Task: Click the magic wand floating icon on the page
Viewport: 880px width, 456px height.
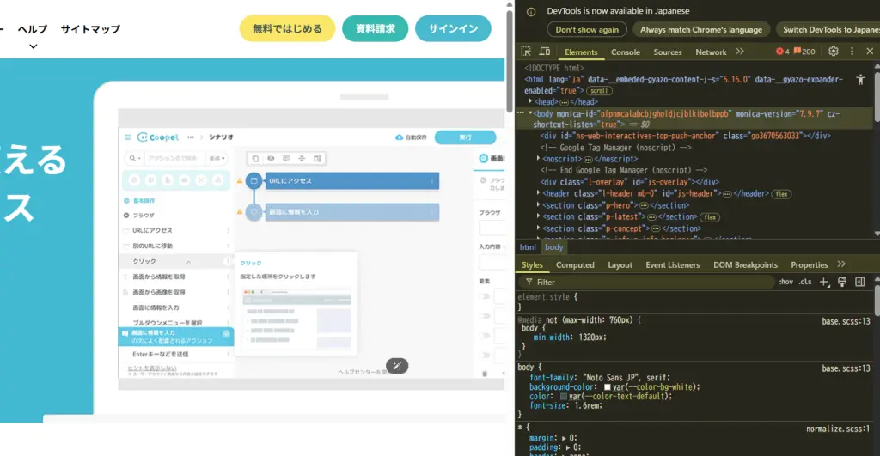Action: (x=397, y=366)
